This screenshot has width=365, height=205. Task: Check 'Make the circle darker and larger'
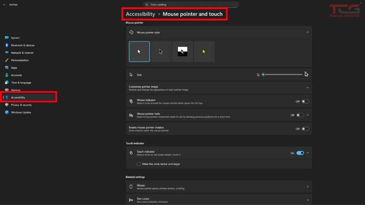tap(139, 164)
